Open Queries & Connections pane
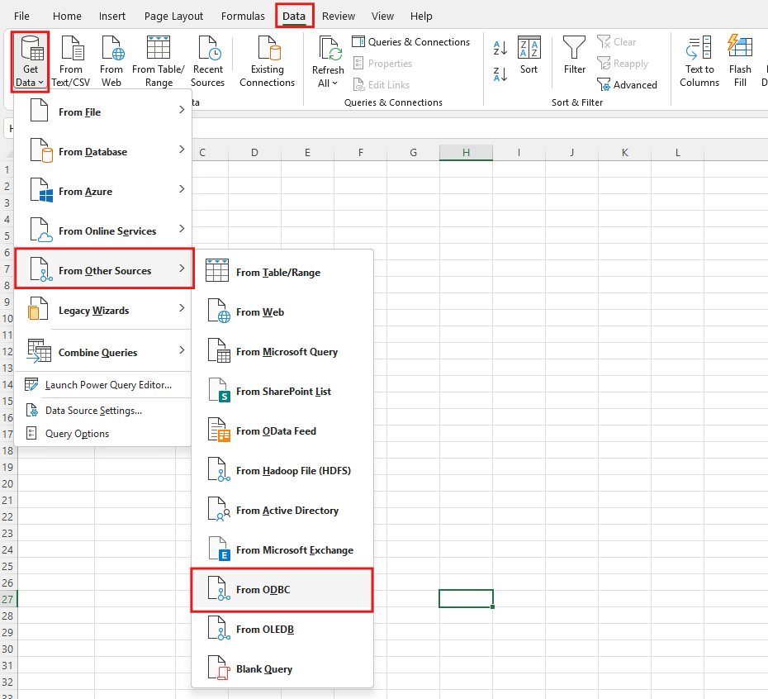Viewport: 768px width, 699px height. 411,42
